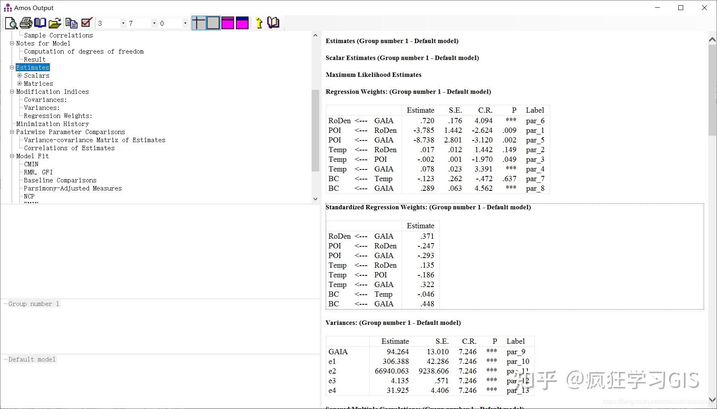
Task: Collapse the Estimates tree node
Action: click(12, 67)
